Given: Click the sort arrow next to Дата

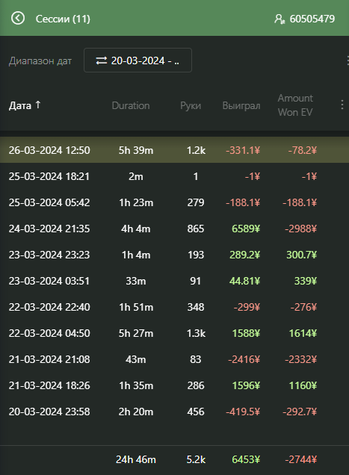Looking at the screenshot, I should coord(38,105).
